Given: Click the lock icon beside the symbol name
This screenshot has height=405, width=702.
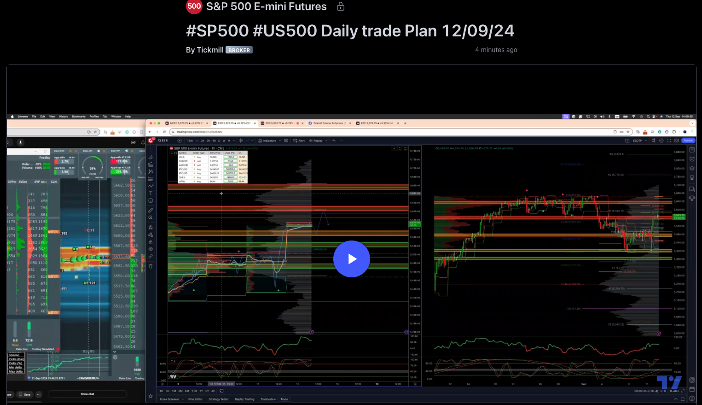Looking at the screenshot, I should (x=341, y=6).
